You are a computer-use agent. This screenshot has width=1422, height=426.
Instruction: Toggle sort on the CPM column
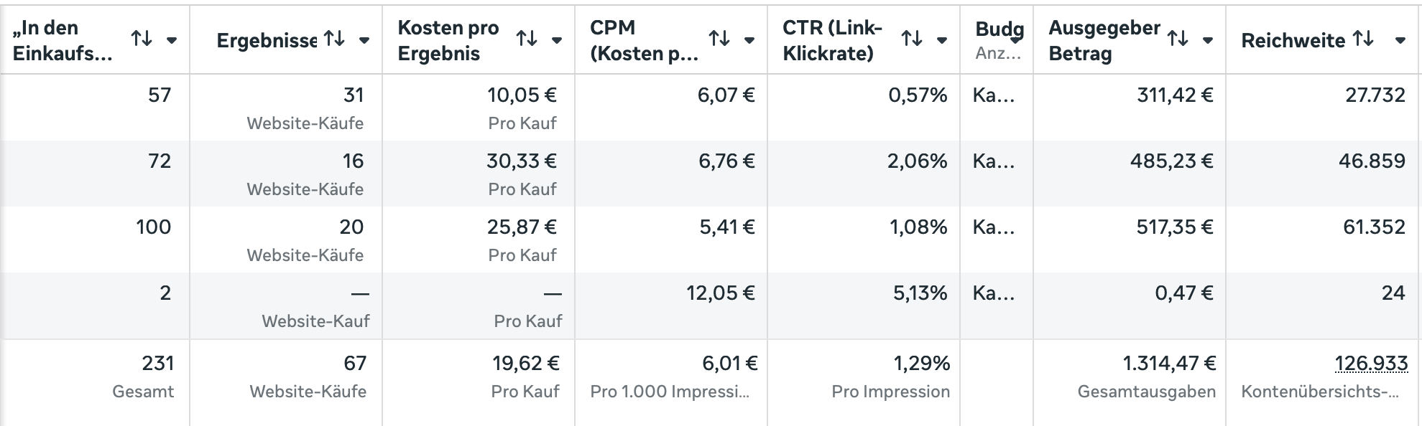pyautogui.click(x=719, y=39)
